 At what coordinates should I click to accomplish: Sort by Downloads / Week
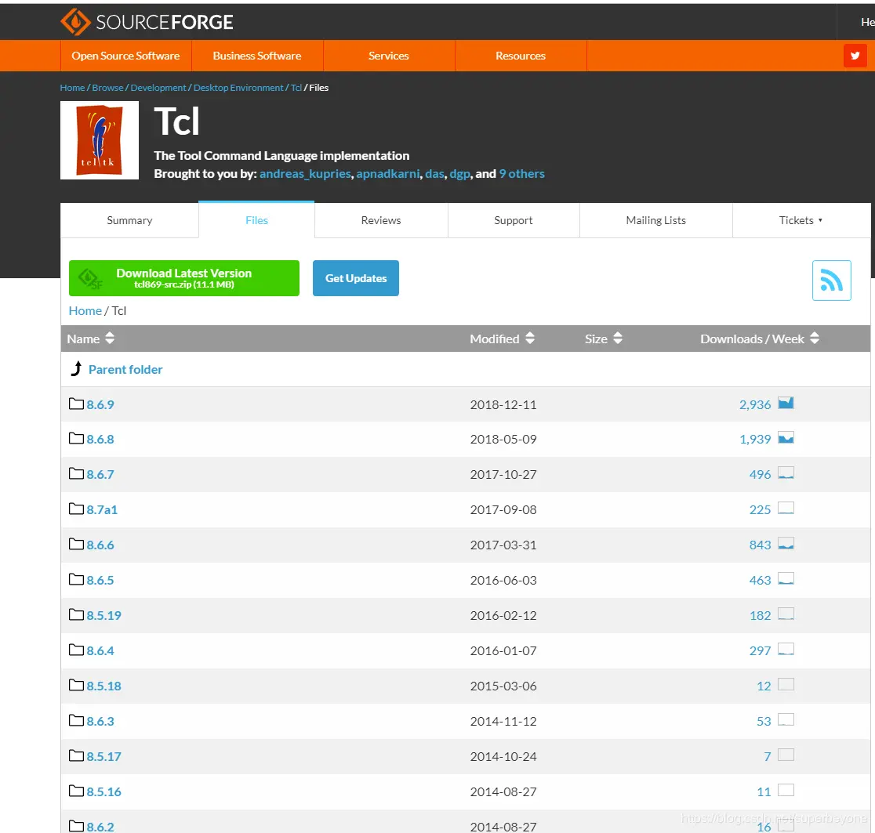(x=760, y=339)
